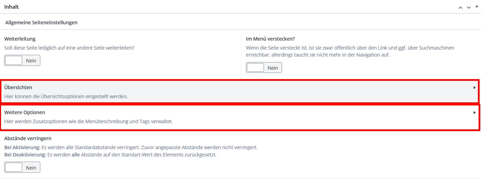Click the Im Menü verstecken? heading
Viewport: 481px width, 179px height.
click(x=270, y=39)
